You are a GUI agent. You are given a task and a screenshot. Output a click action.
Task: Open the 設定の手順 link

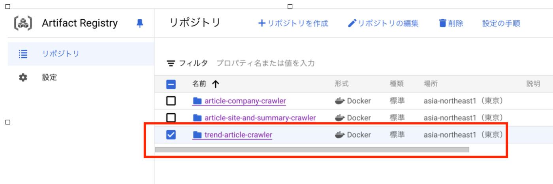501,23
